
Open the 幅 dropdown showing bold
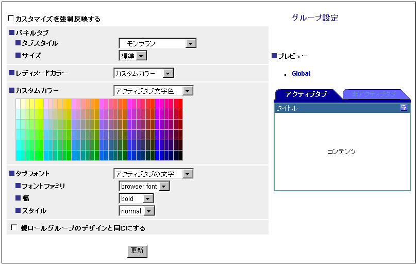pos(136,198)
